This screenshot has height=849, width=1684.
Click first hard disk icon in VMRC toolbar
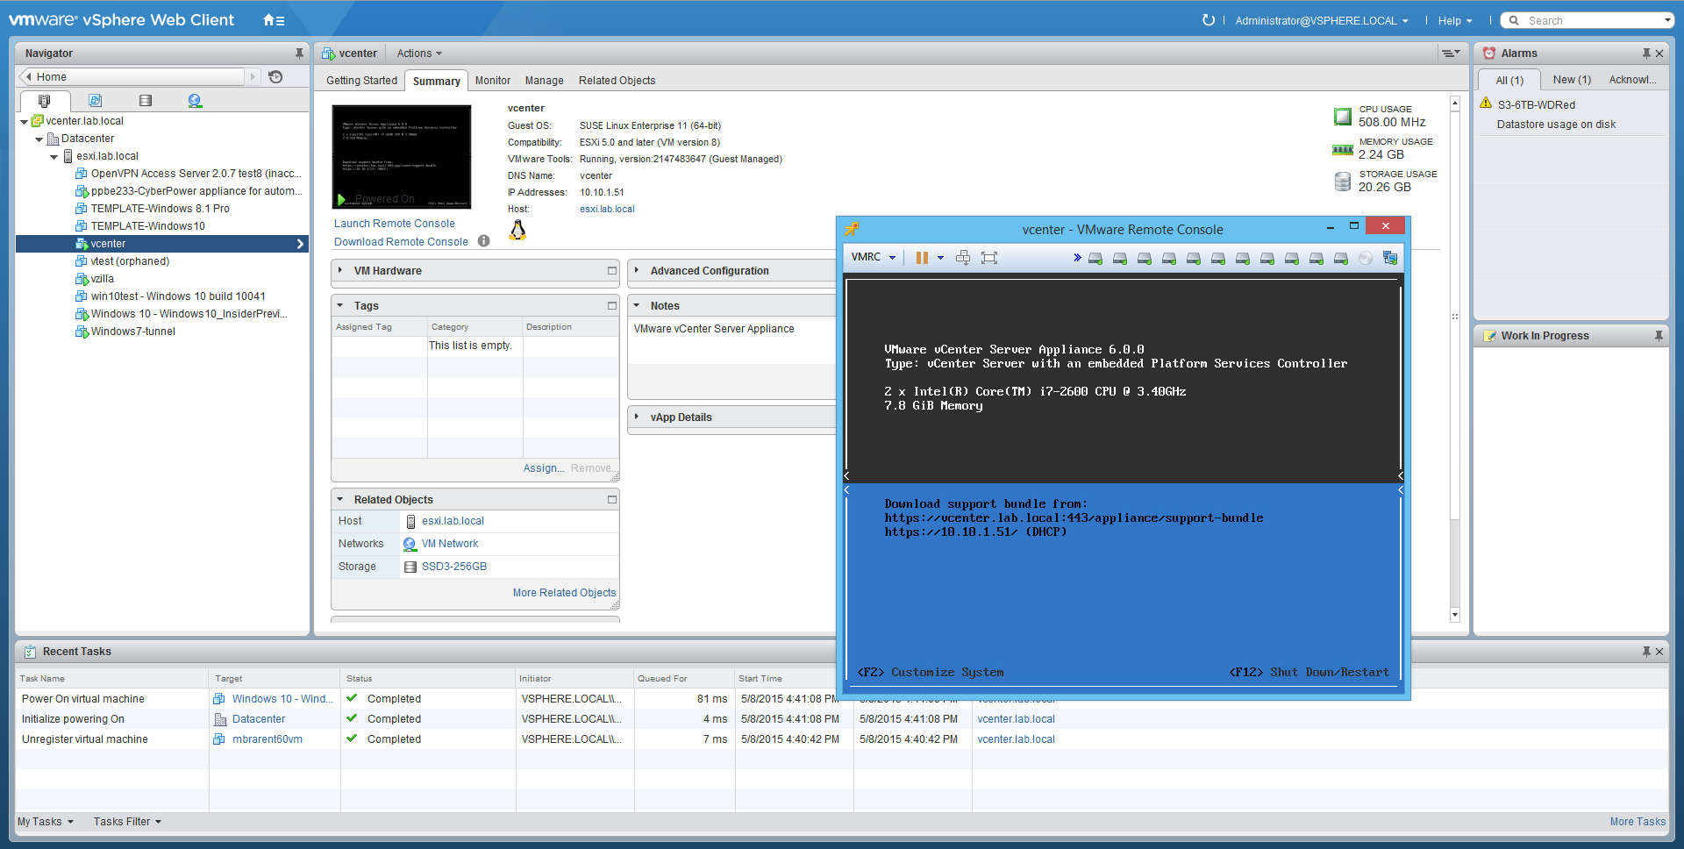point(1095,258)
